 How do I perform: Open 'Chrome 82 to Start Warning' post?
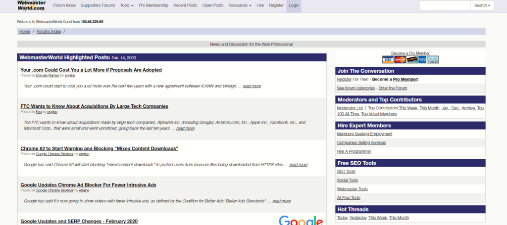pyautogui.click(x=99, y=149)
